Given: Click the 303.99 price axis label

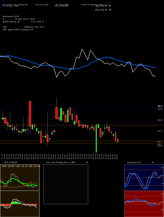Looking at the screenshot, I should [x=160, y=109].
